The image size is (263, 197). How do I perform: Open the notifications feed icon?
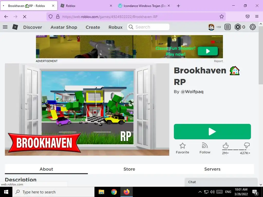point(228,27)
